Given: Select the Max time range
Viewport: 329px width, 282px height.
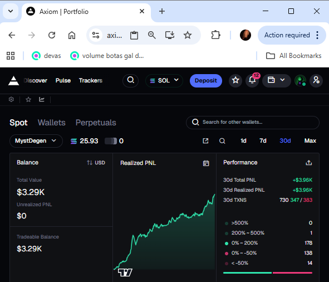Looking at the screenshot, I should click(x=310, y=141).
